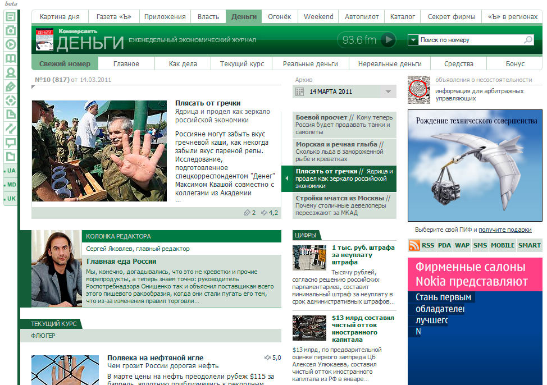Select the Реальные деньги submenu item
Viewport: 547px width, 385px height.
pyautogui.click(x=311, y=64)
